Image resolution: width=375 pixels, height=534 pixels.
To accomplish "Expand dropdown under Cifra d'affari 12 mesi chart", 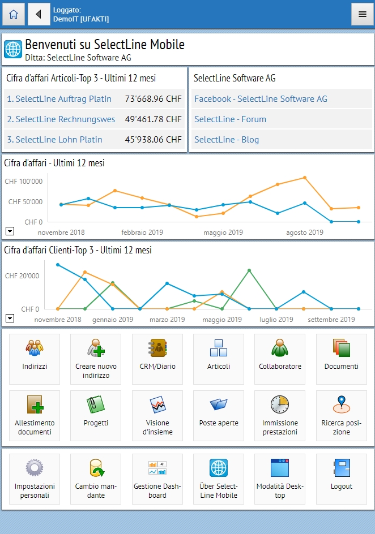I will (10, 231).
